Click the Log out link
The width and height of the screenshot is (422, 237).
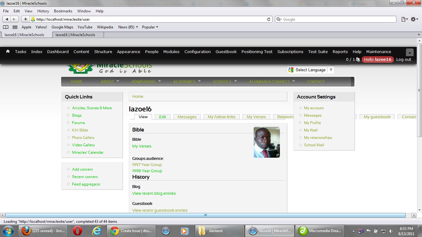click(x=403, y=60)
